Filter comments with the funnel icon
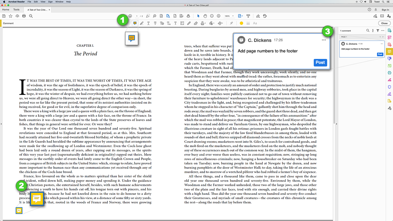This screenshot has width=393, height=221. pyautogui.click(x=378, y=30)
